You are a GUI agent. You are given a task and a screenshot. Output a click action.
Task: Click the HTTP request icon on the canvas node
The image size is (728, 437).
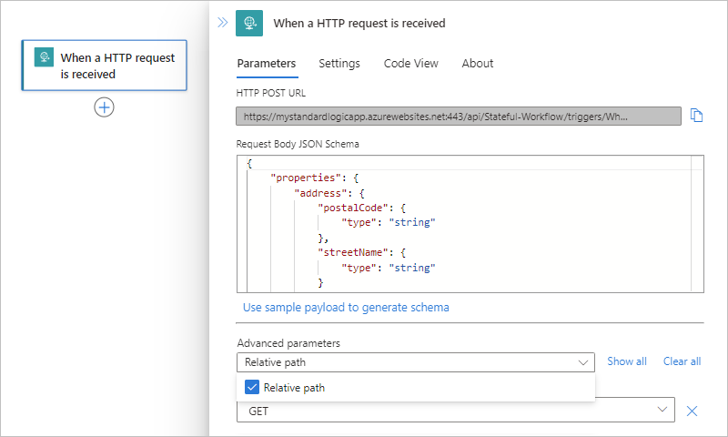click(x=44, y=58)
